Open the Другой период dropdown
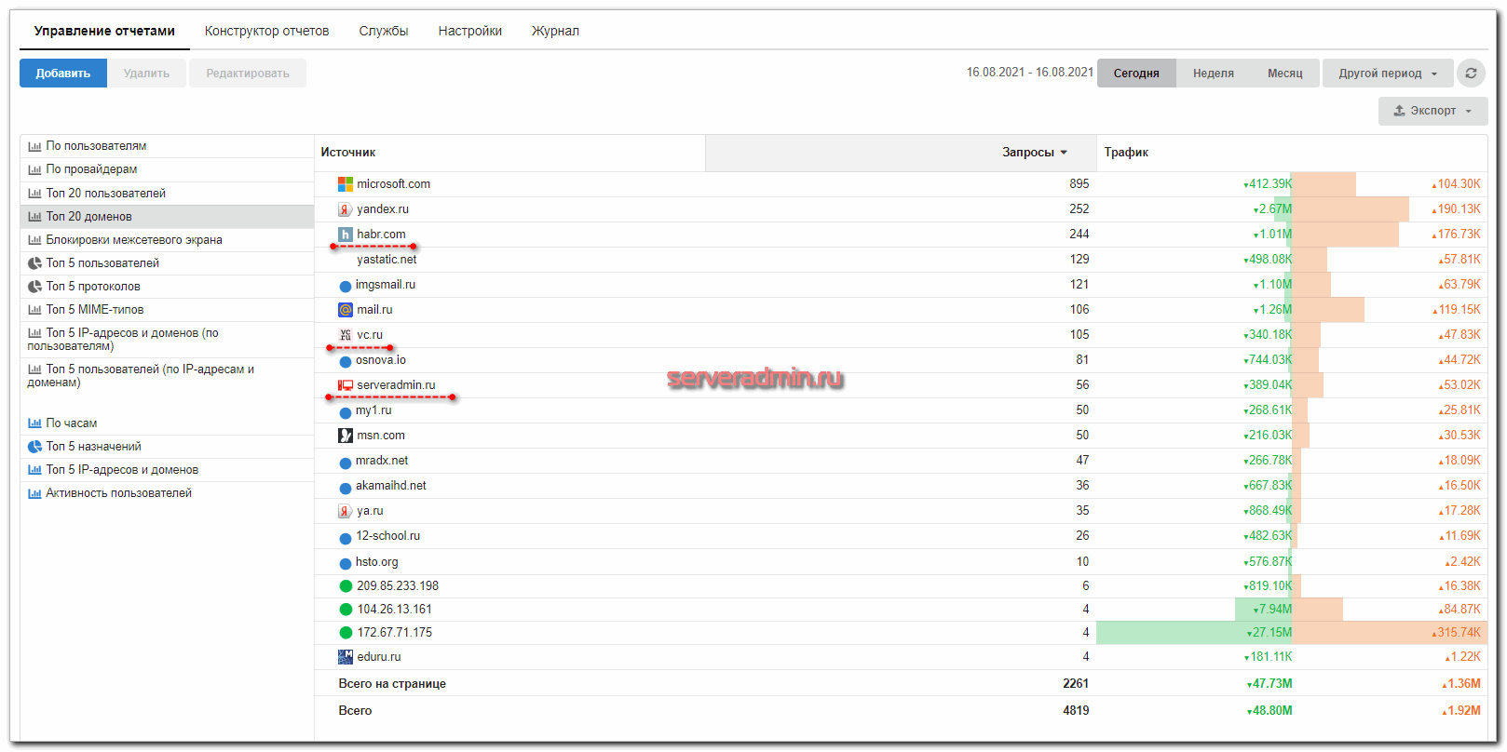Screen dimensions: 1507x752 [1387, 73]
